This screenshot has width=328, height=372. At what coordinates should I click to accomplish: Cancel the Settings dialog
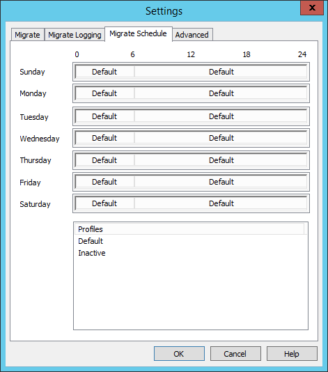pyautogui.click(x=235, y=353)
